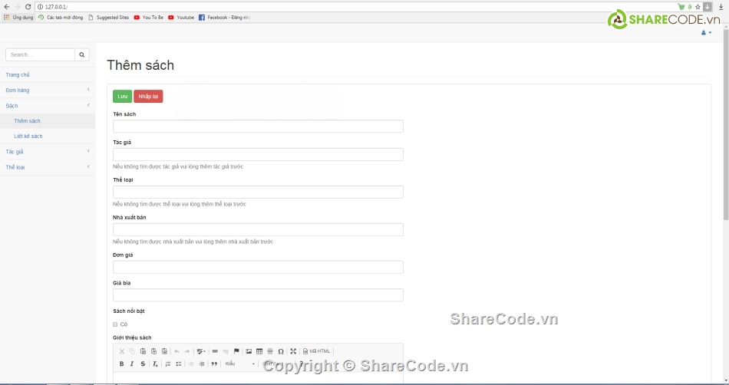
Task: Open the You To Be bookmark
Action: pyautogui.click(x=148, y=17)
